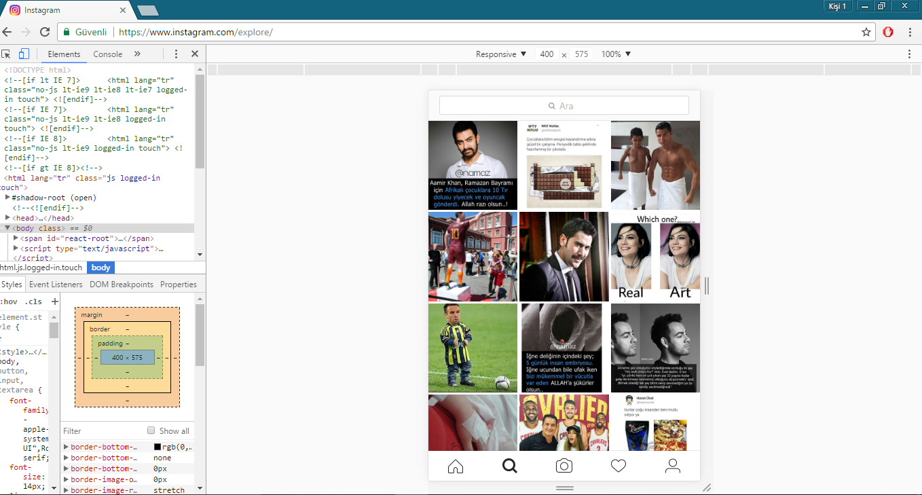
Task: Collapse the body class element node
Action: [x=7, y=228]
